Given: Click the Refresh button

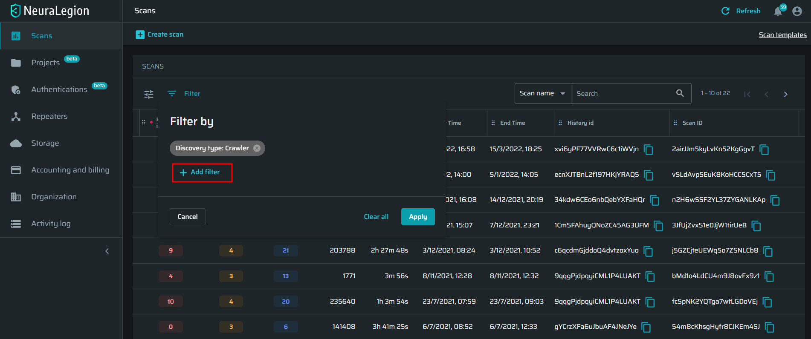Looking at the screenshot, I should [741, 11].
